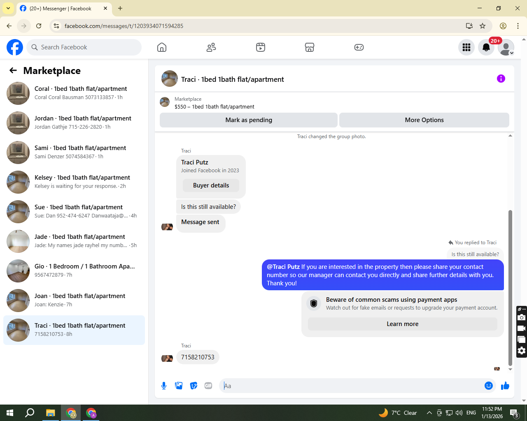Screen dimensions: 527x421
Task: View site information icon in address bar
Action: click(x=56, y=26)
